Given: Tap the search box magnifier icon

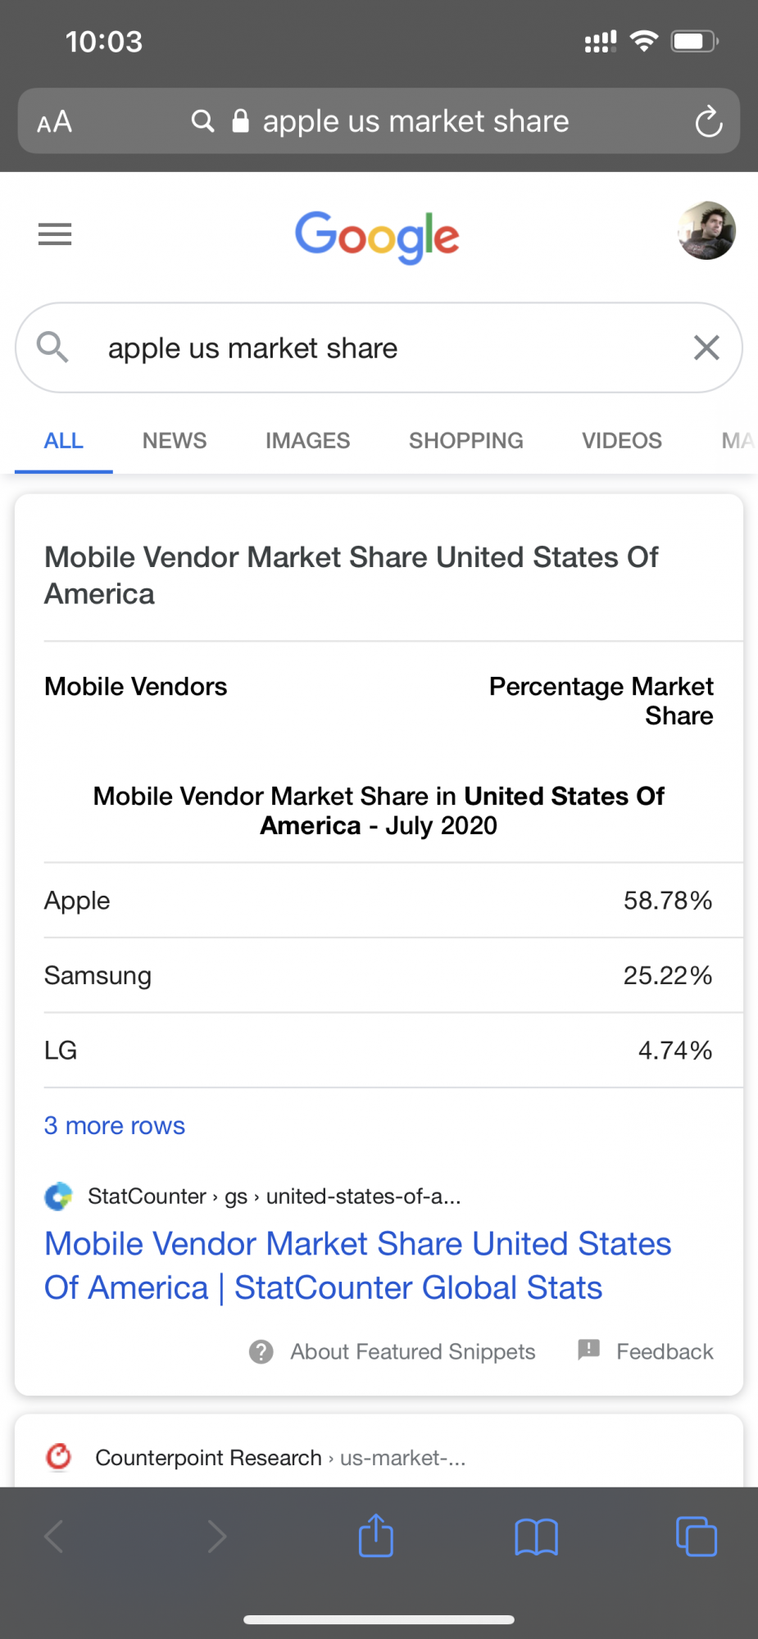Looking at the screenshot, I should point(52,347).
